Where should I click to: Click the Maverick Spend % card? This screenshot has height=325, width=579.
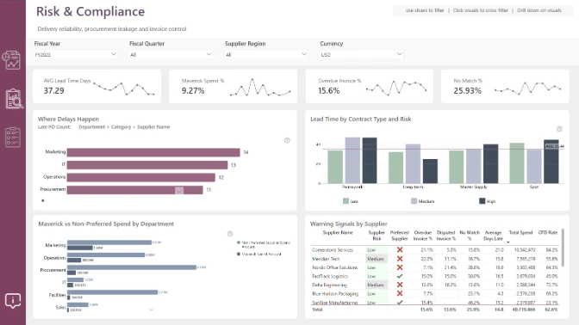233,86
